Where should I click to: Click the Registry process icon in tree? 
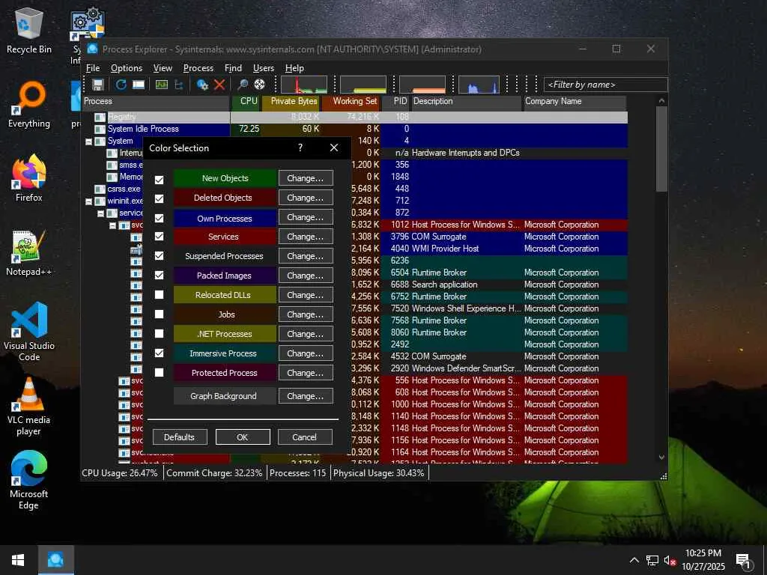[x=100, y=118]
